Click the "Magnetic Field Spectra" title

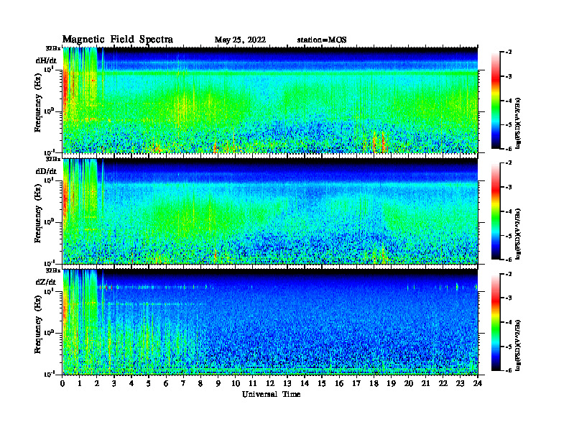(118, 40)
